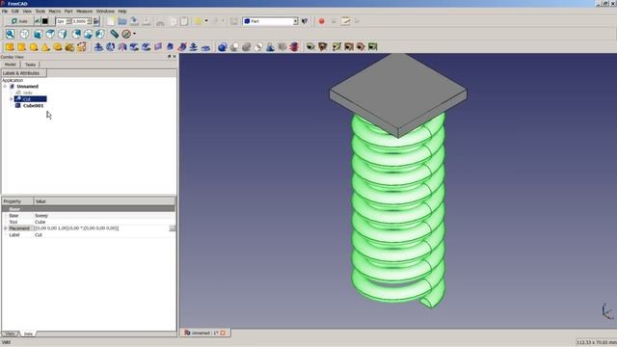Viewport: 617px width, 347px height.
Task: Create a Torus primitive
Action: point(58,47)
